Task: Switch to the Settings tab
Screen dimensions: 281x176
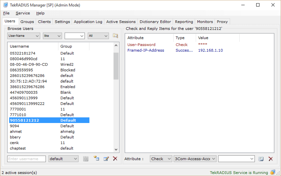Action: pos(63,22)
